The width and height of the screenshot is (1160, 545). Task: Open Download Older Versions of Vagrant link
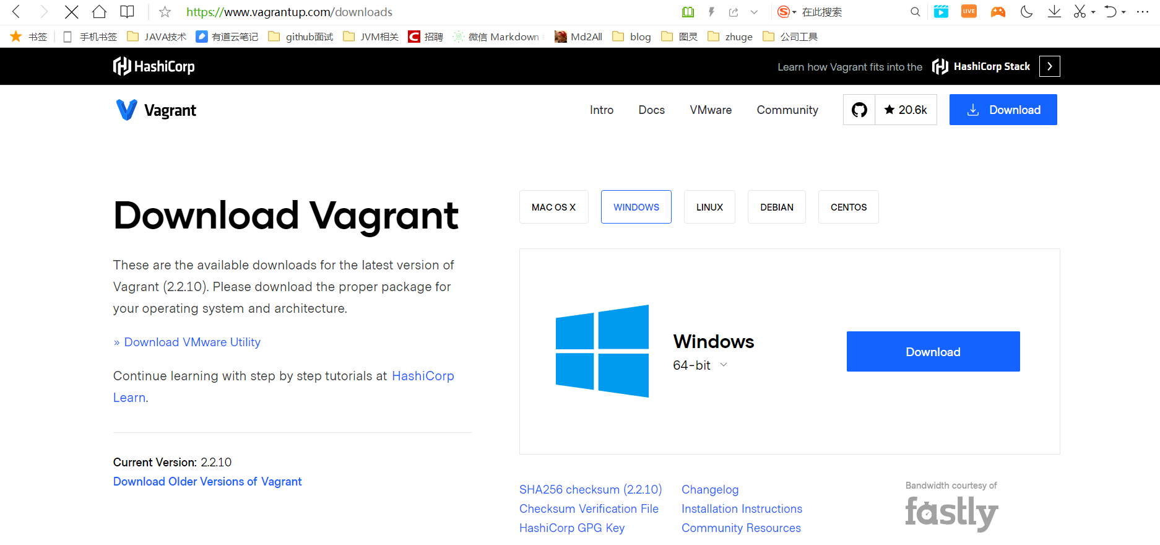point(207,481)
